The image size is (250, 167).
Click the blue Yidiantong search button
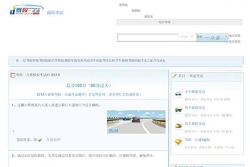pyautogui.click(x=212, y=38)
